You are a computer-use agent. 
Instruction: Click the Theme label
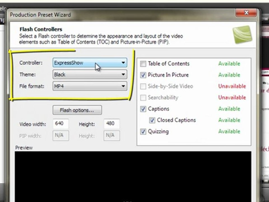coord(27,75)
